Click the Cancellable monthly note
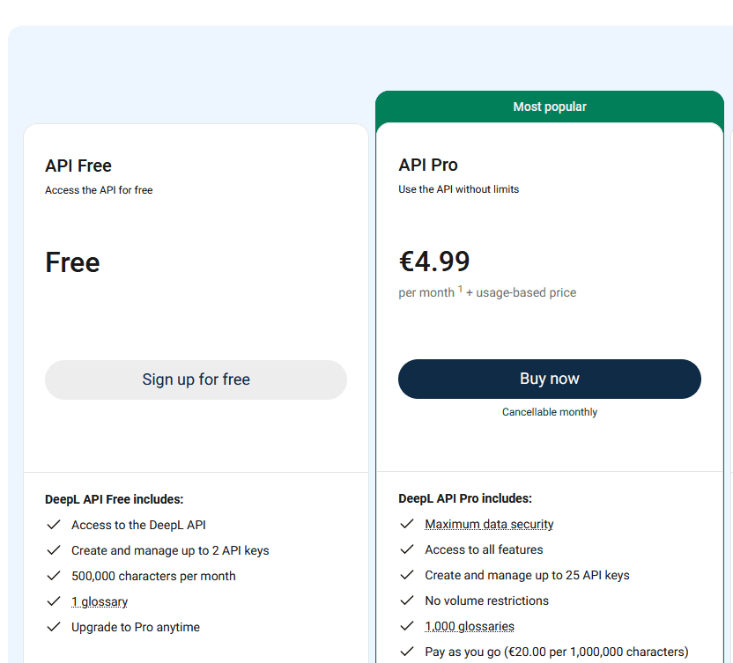This screenshot has height=663, width=733. point(550,412)
